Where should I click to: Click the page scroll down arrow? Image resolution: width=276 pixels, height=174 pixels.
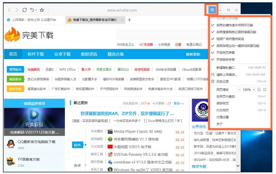point(238,166)
